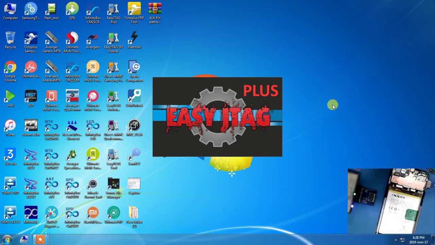Click the Easy JTAG Plus splash screen
Image resolution: width=435 pixels, height=245 pixels.
pyautogui.click(x=217, y=117)
